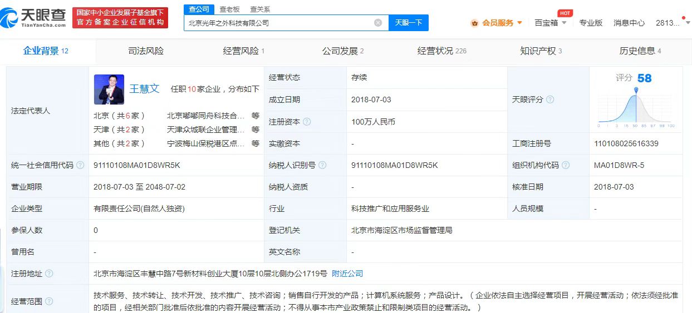Open the 百宝箱 dropdown menu
This screenshot has height=313, width=692.
click(x=551, y=23)
